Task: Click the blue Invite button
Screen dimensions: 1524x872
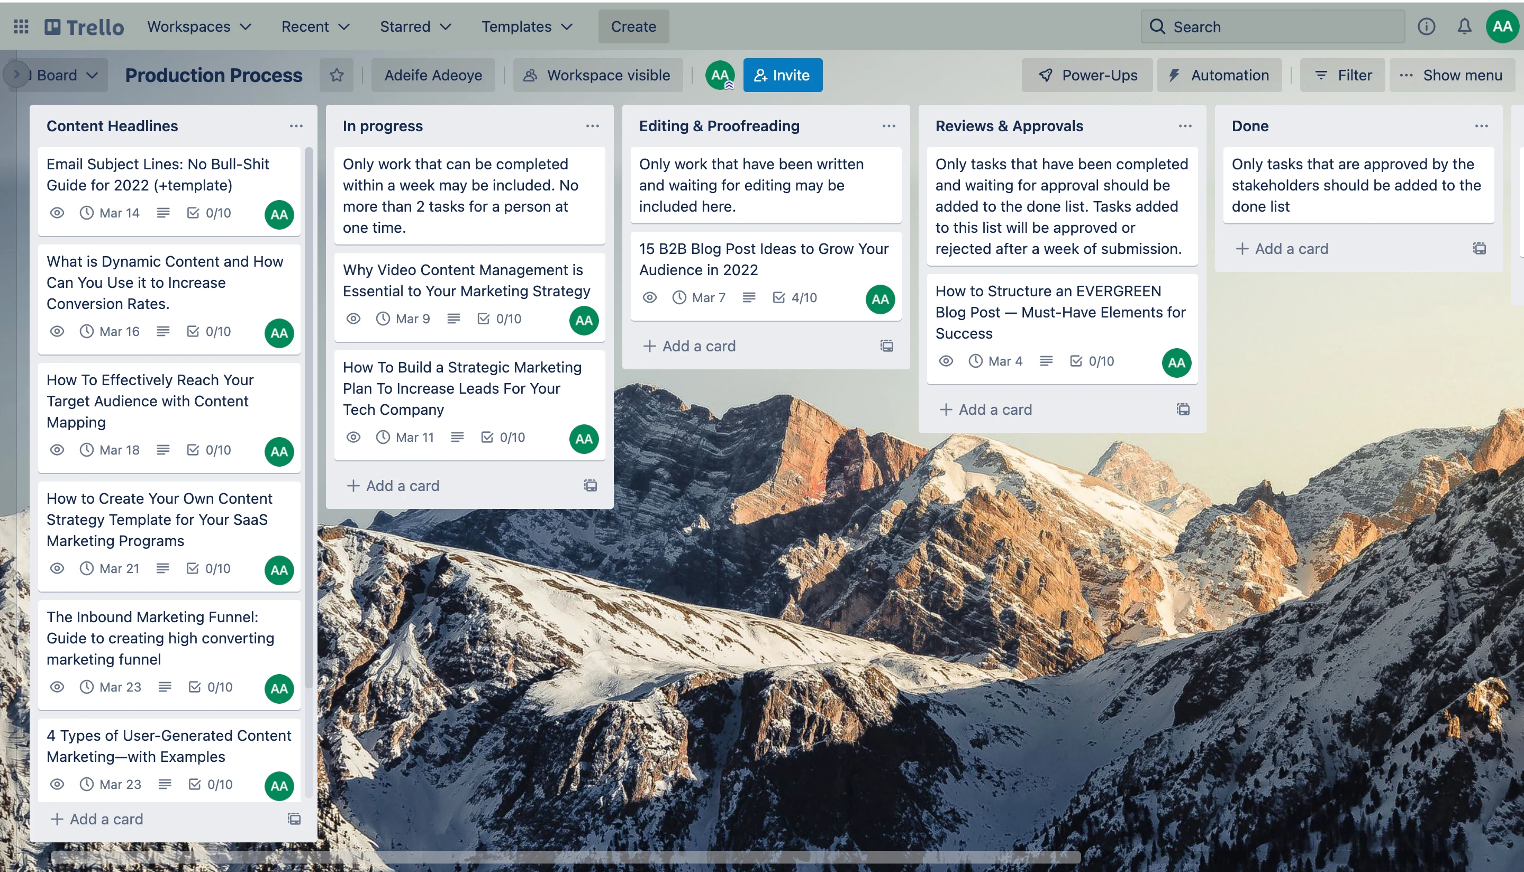Action: coord(783,75)
